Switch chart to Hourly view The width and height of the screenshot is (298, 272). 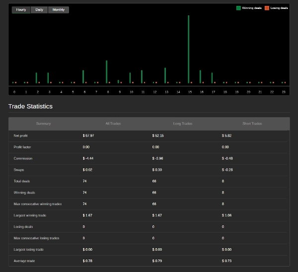point(21,10)
